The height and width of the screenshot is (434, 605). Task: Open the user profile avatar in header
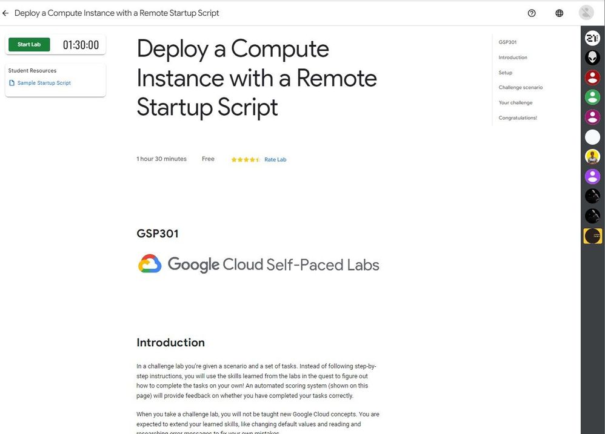[x=586, y=13]
